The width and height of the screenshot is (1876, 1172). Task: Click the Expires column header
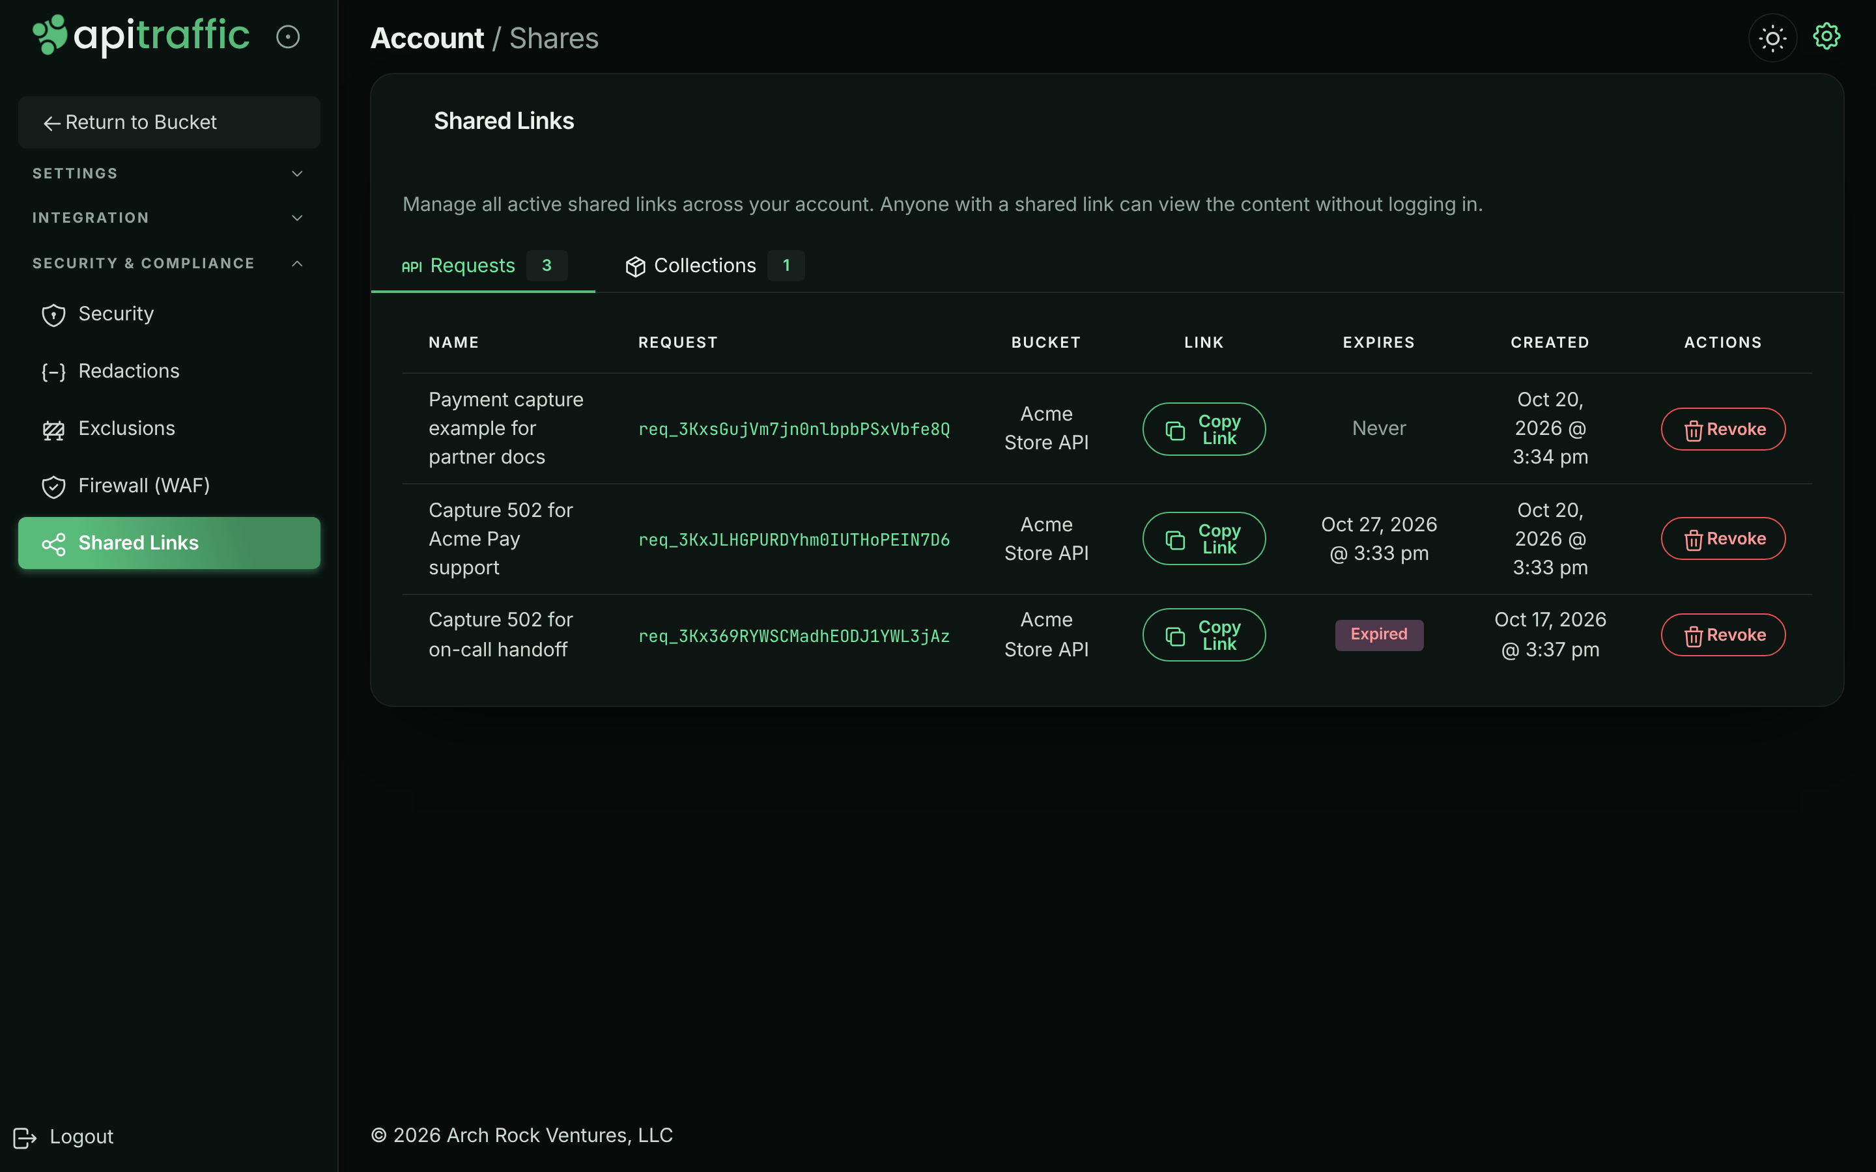click(1378, 342)
